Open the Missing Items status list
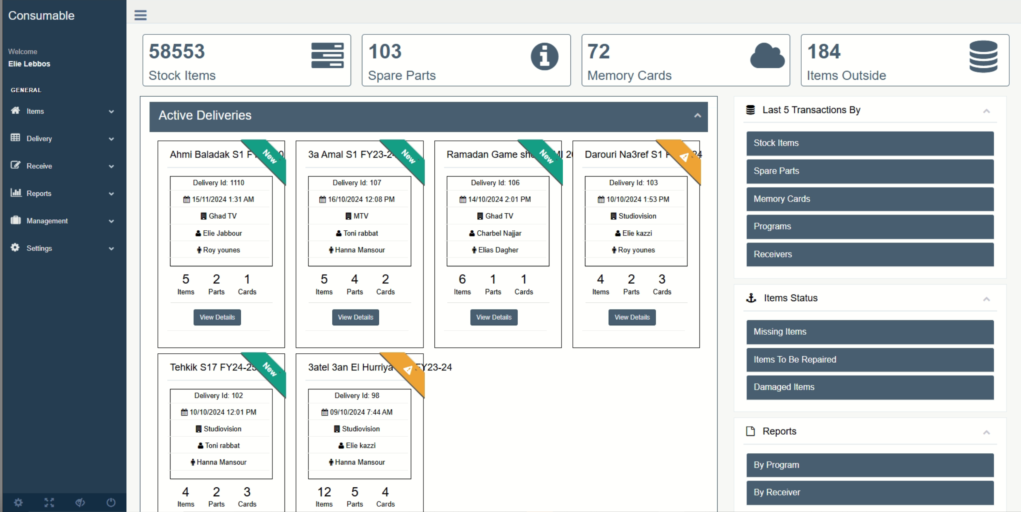Viewport: 1021px width, 512px height. click(x=870, y=332)
